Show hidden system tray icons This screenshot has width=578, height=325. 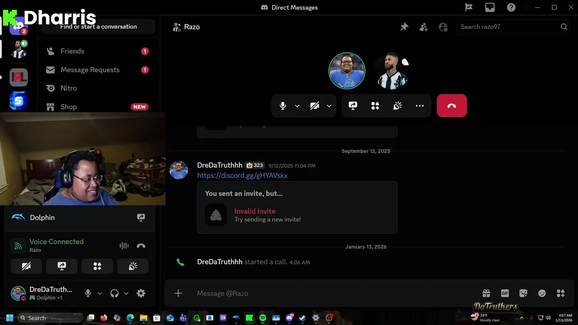click(522, 318)
